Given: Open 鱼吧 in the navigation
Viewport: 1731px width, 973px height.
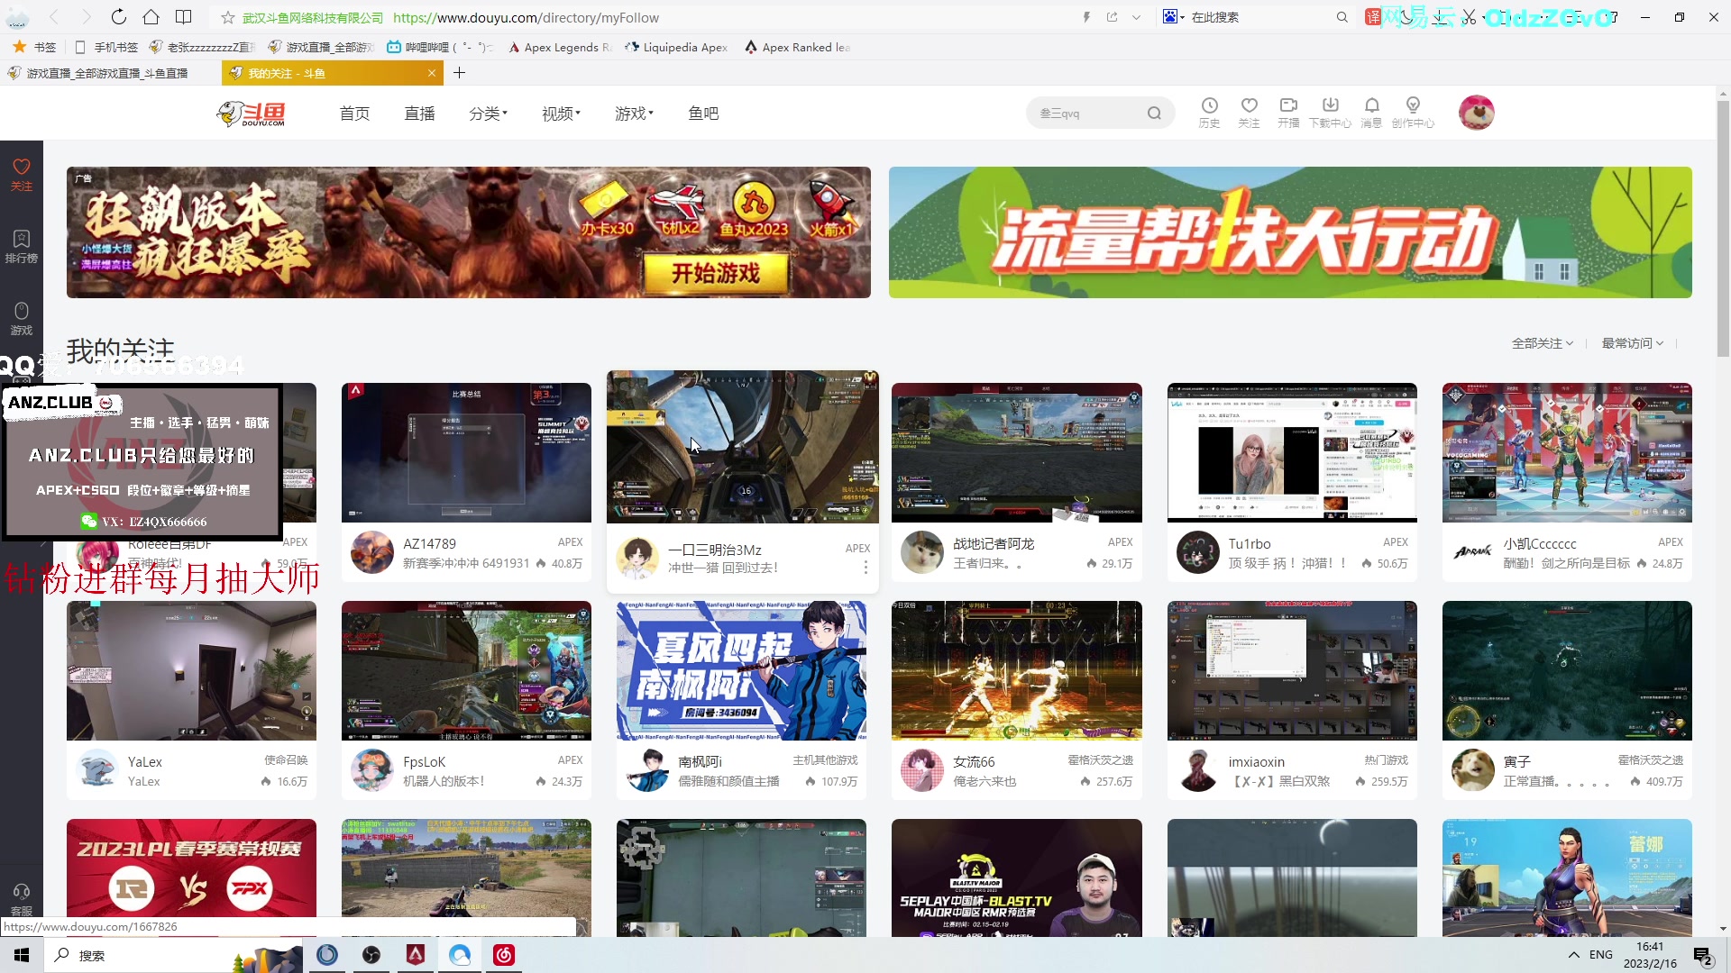Looking at the screenshot, I should 703,114.
